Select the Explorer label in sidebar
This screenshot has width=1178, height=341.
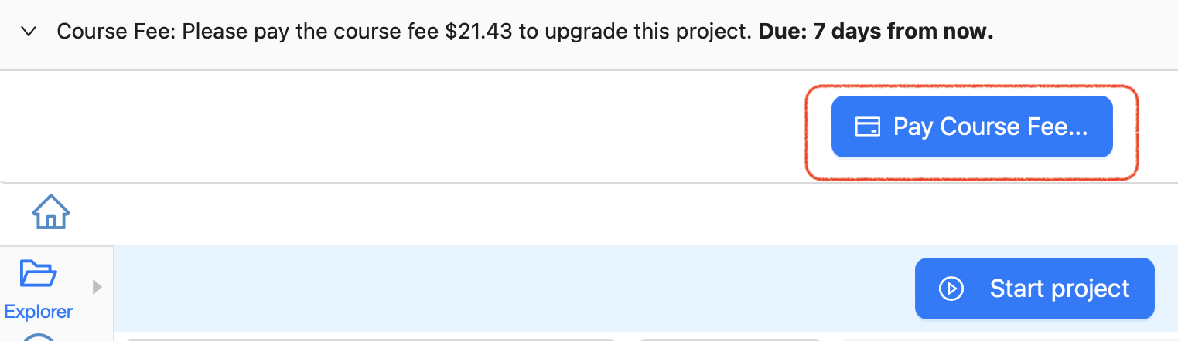coord(38,312)
